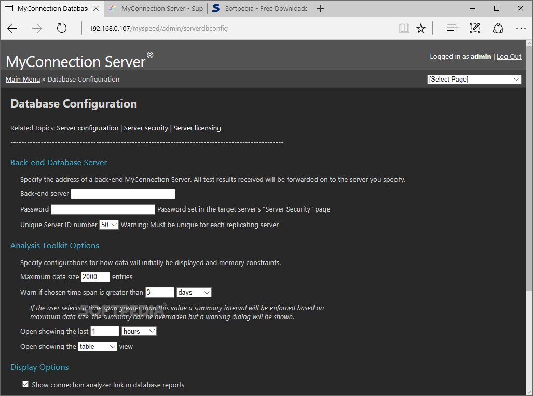Click the Back-end Database Server heading
Screen dimensions: 533x396
(x=59, y=163)
